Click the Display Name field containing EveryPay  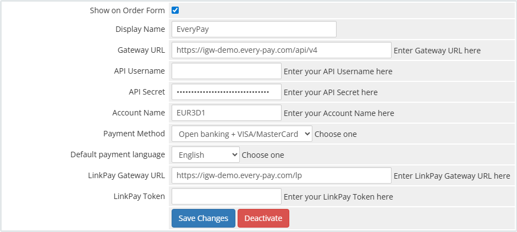pyautogui.click(x=254, y=29)
